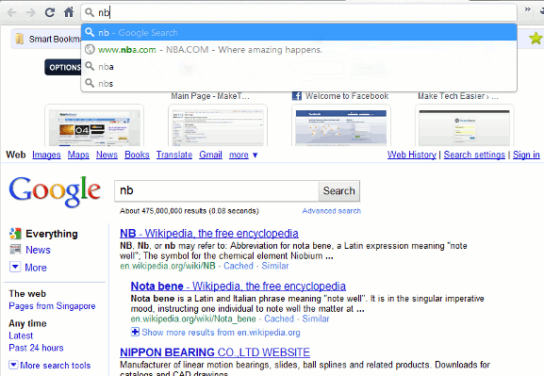Pick the 'nbs' search suggestion

(299, 84)
